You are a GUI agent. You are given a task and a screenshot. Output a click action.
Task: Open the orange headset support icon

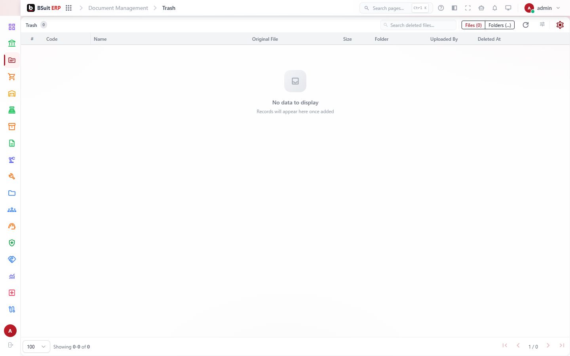point(12,226)
